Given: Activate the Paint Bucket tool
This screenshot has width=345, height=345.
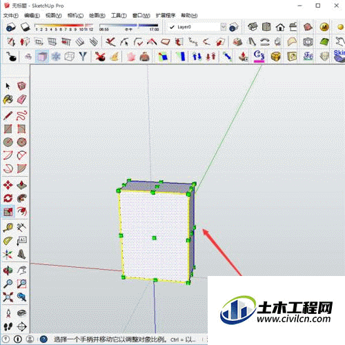Looking at the screenshot, I should (x=8, y=99).
